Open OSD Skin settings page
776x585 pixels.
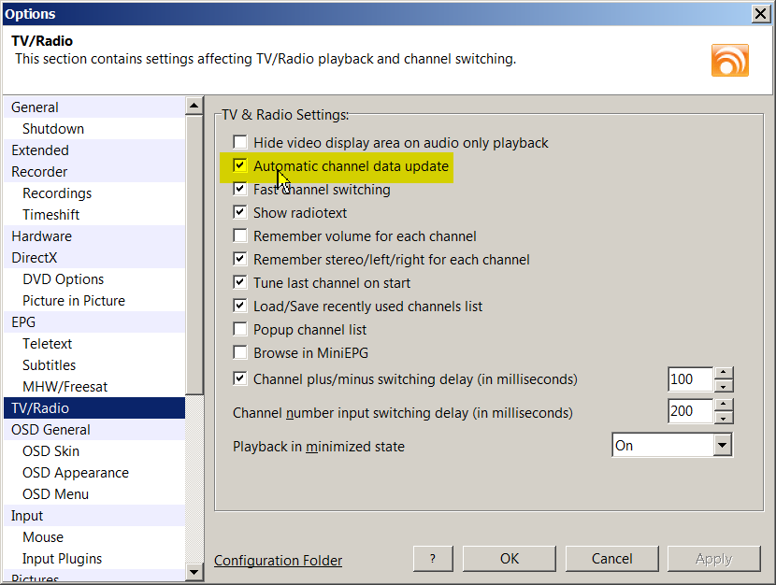click(50, 451)
